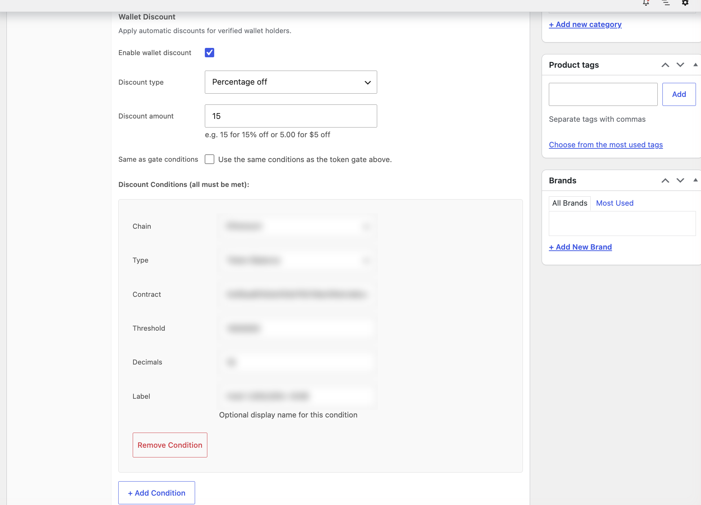The image size is (701, 505).
Task: Focus the Discount amount field
Action: coord(291,116)
